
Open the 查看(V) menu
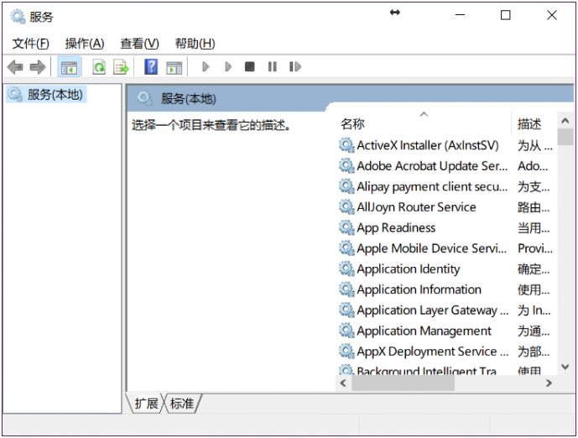pos(139,44)
